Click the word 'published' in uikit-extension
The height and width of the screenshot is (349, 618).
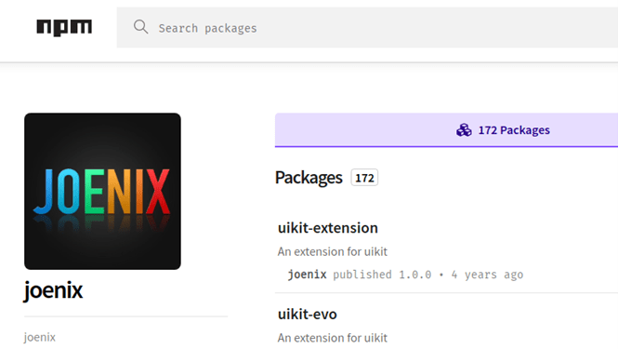pos(362,275)
